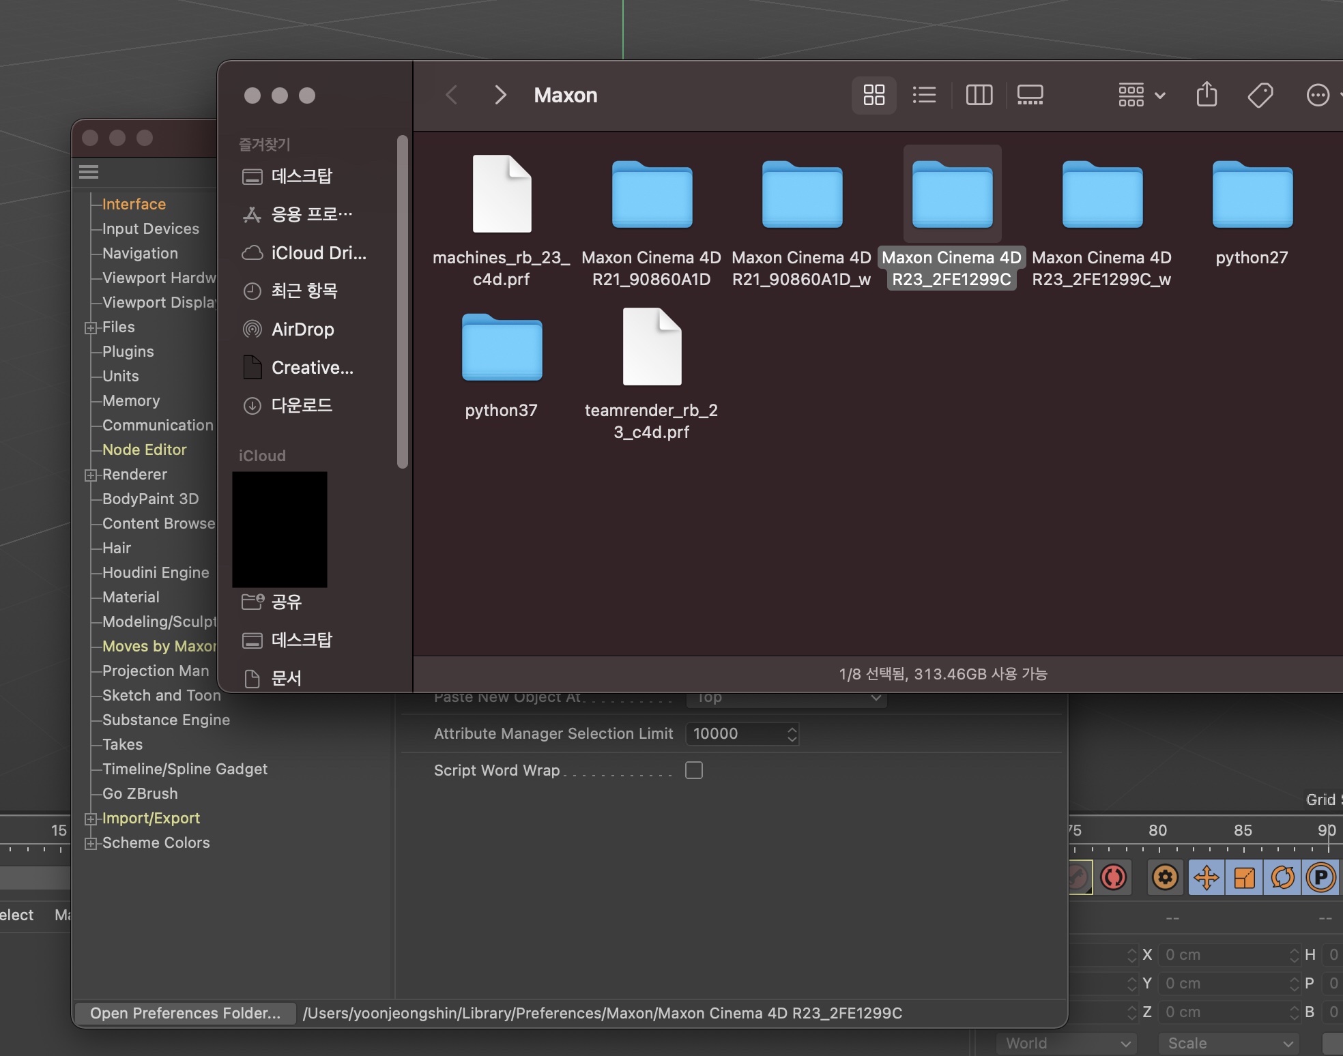1343x1056 pixels.
Task: Click the autokeying gear icon
Action: pos(1165,877)
